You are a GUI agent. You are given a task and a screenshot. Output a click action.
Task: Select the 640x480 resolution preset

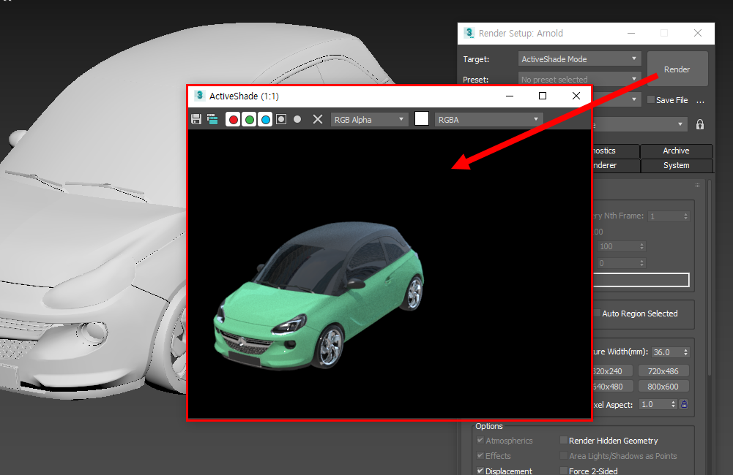click(x=612, y=387)
